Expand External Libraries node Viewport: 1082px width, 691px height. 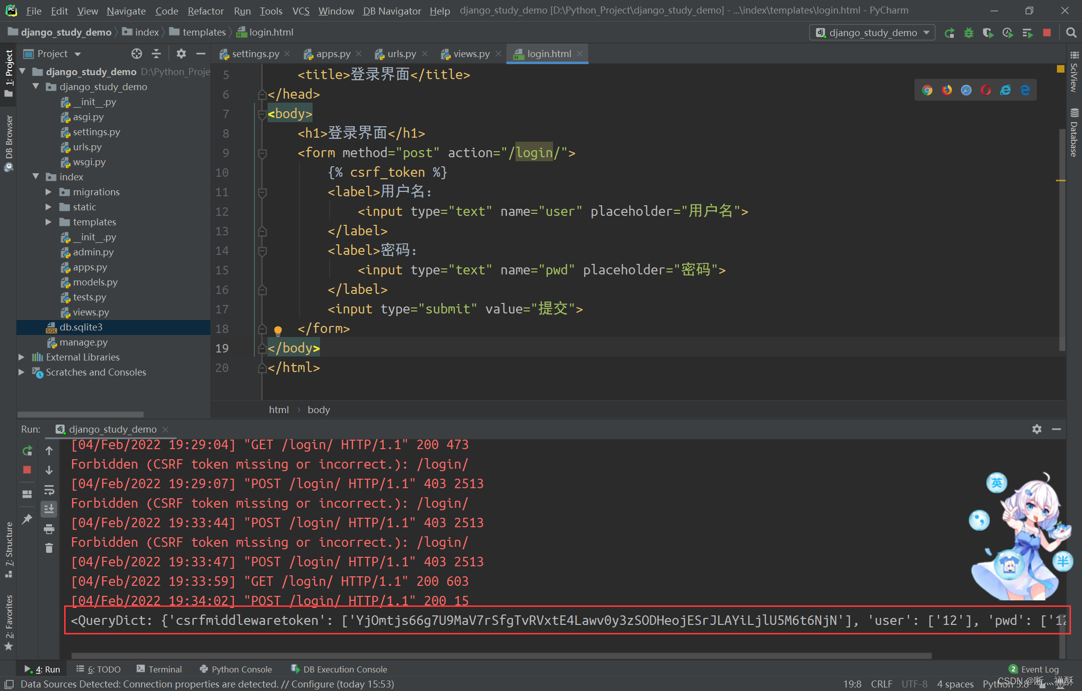point(22,357)
